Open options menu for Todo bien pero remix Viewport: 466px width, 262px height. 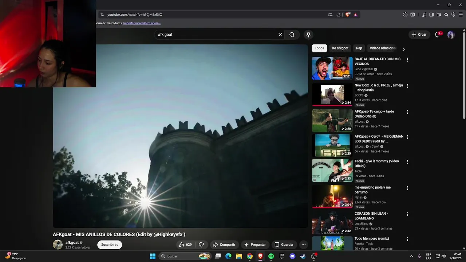tap(407, 239)
